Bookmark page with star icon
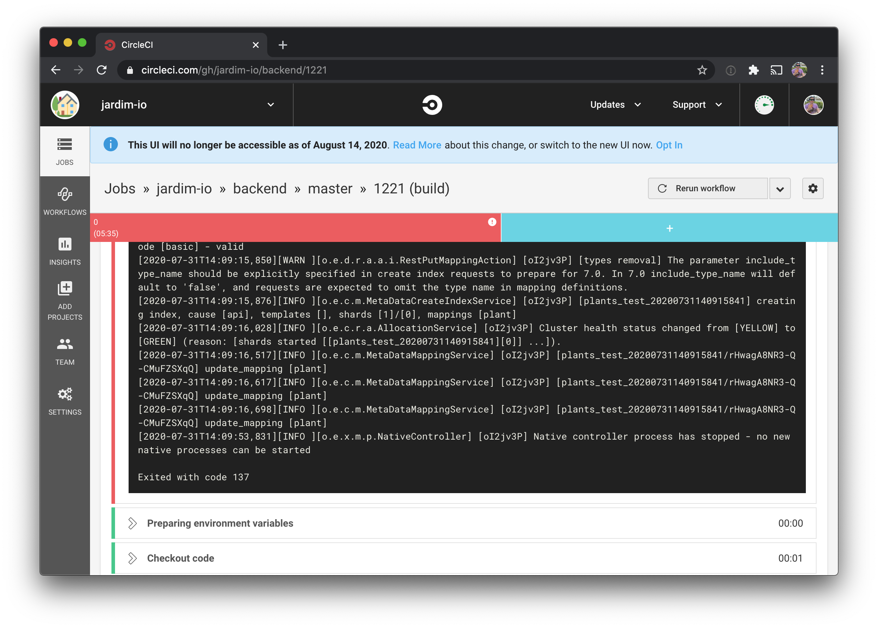Viewport: 878px width, 628px height. pos(702,70)
